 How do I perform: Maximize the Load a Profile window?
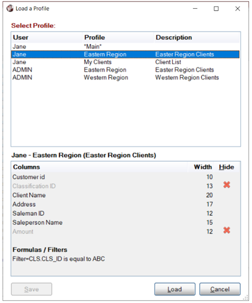[216, 9]
